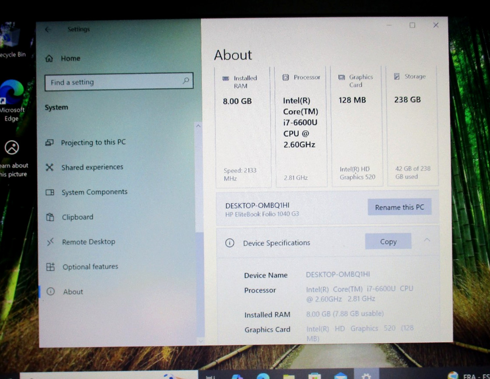Click the Find a setting search box
Viewport: 490px width, 379px height.
pyautogui.click(x=119, y=82)
